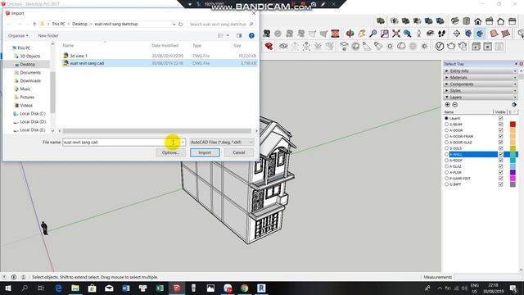Expand the Styles panel
Viewport: 524px width, 295px height.
point(481,91)
